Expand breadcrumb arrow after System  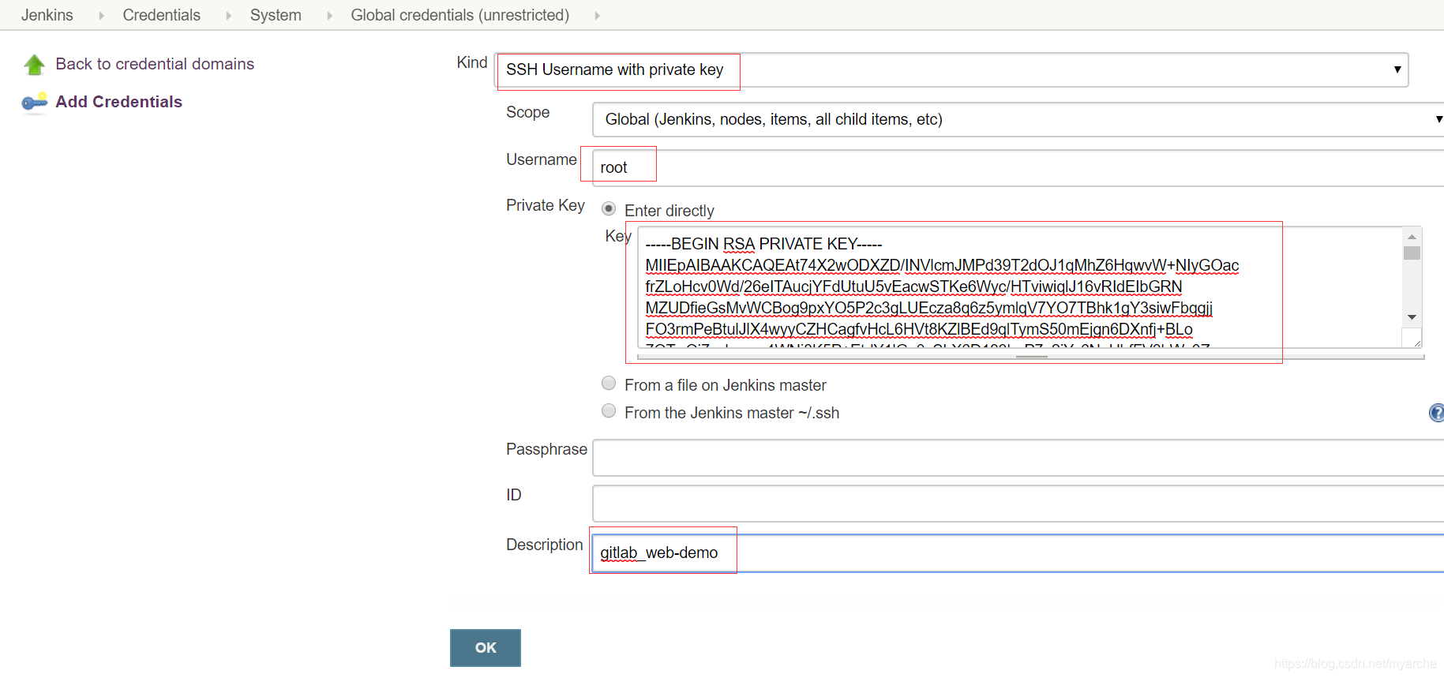point(329,16)
